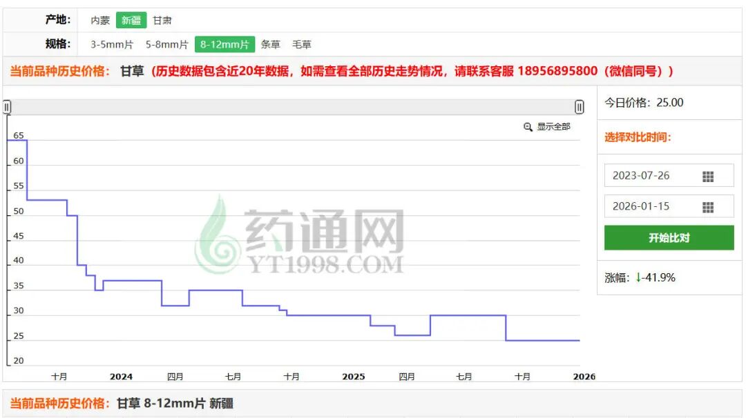
Task: Click the 2025 x-axis label
Action: click(353, 377)
